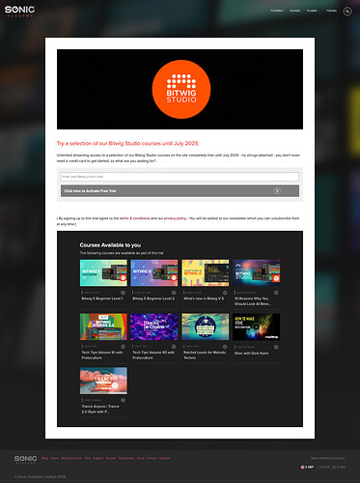The height and width of the screenshot is (483, 360).
Task: Select USD as preferred currency
Action: pos(339,467)
